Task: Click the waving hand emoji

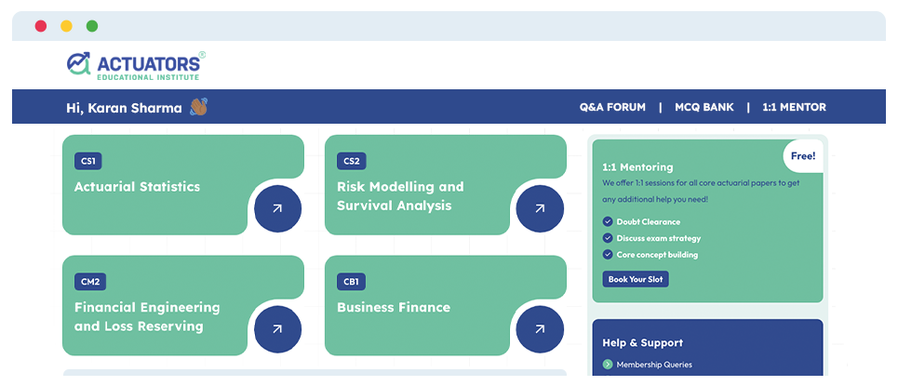Action: click(199, 107)
